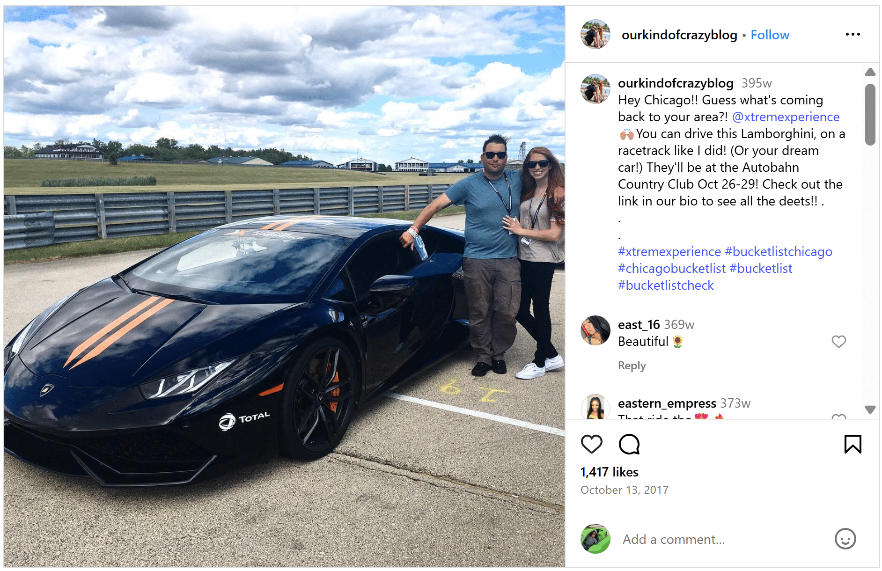The height and width of the screenshot is (571, 882).
Task: Click the comments scrollbar thumb
Action: 870,114
